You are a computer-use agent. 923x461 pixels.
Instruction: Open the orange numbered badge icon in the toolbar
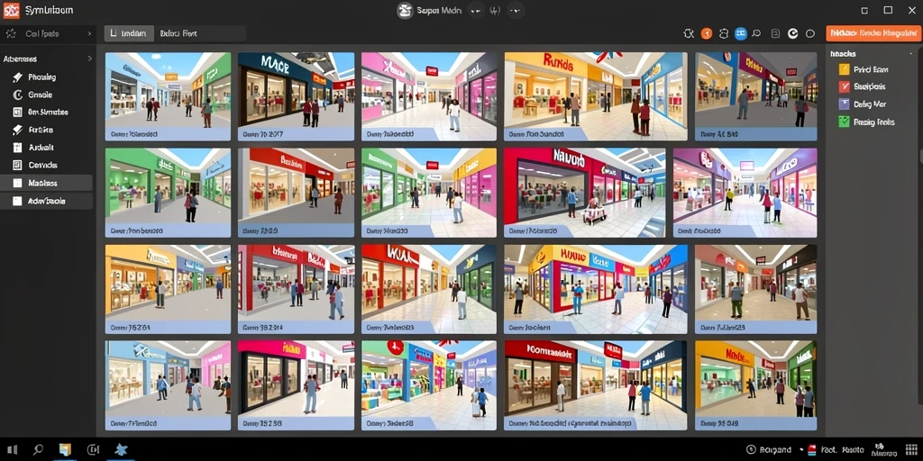point(707,34)
